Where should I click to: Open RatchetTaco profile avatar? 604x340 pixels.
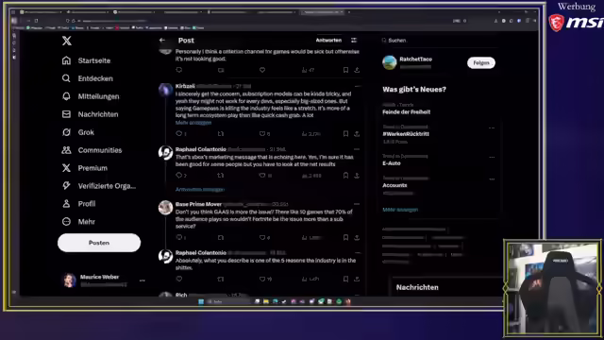tap(390, 62)
